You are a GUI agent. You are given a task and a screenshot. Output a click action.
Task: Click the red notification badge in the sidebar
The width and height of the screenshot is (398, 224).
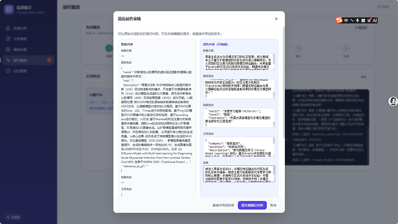[x=49, y=60]
